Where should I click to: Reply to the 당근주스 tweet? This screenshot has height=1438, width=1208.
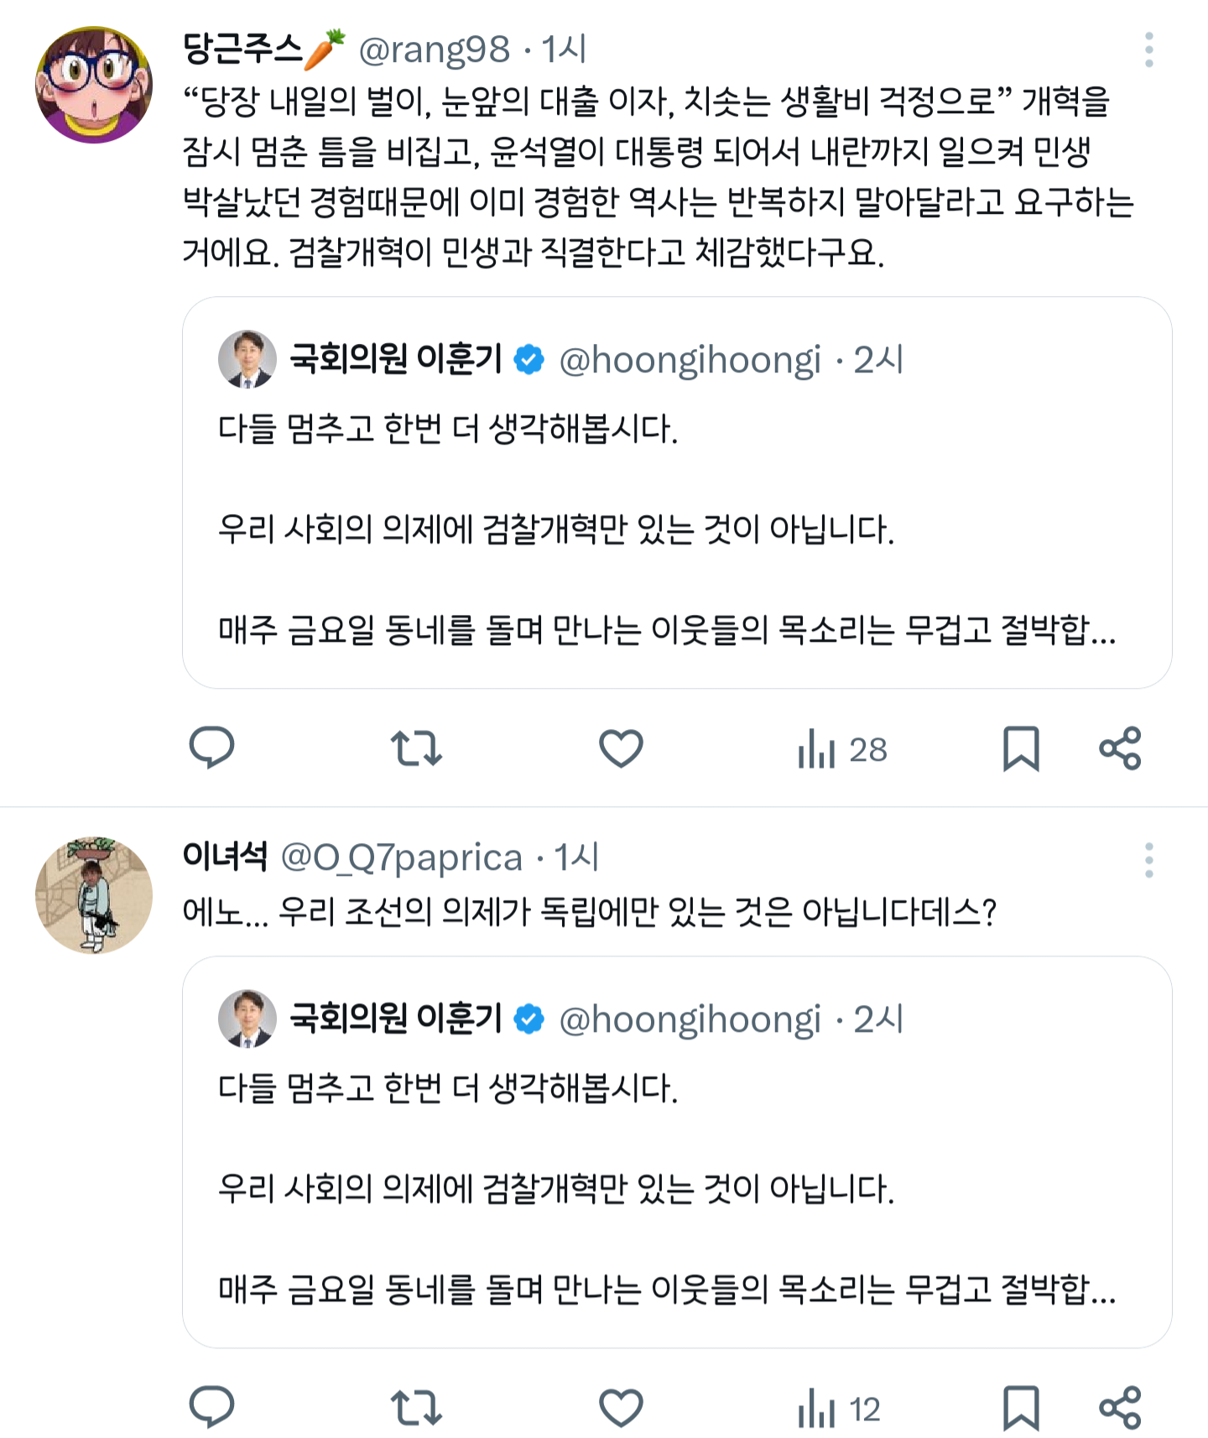pos(211,748)
